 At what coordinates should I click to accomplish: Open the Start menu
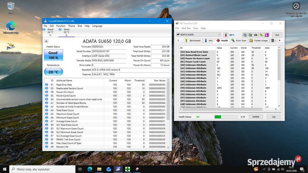point(4,169)
